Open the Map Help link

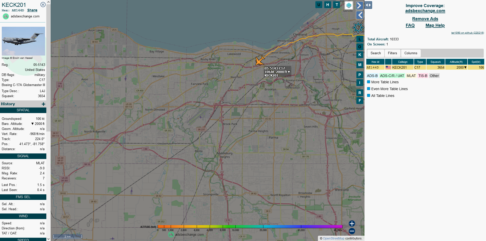(x=435, y=25)
